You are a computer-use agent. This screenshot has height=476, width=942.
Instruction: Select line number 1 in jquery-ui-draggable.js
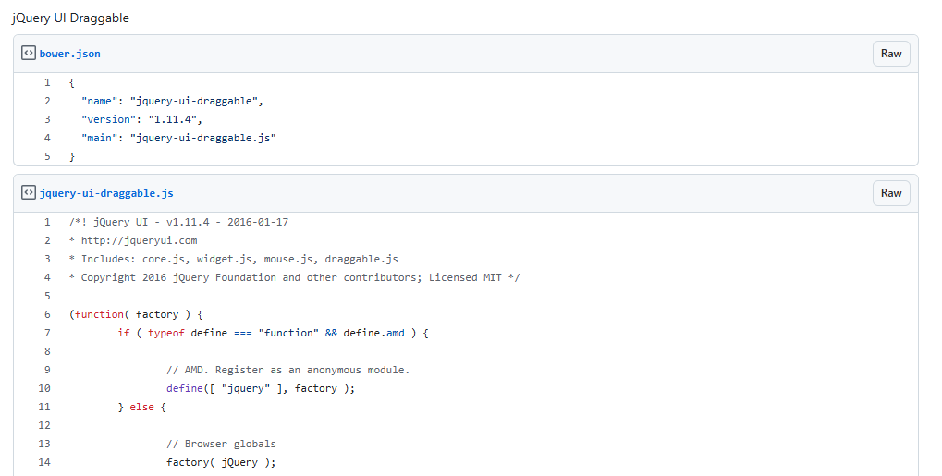[x=47, y=222]
